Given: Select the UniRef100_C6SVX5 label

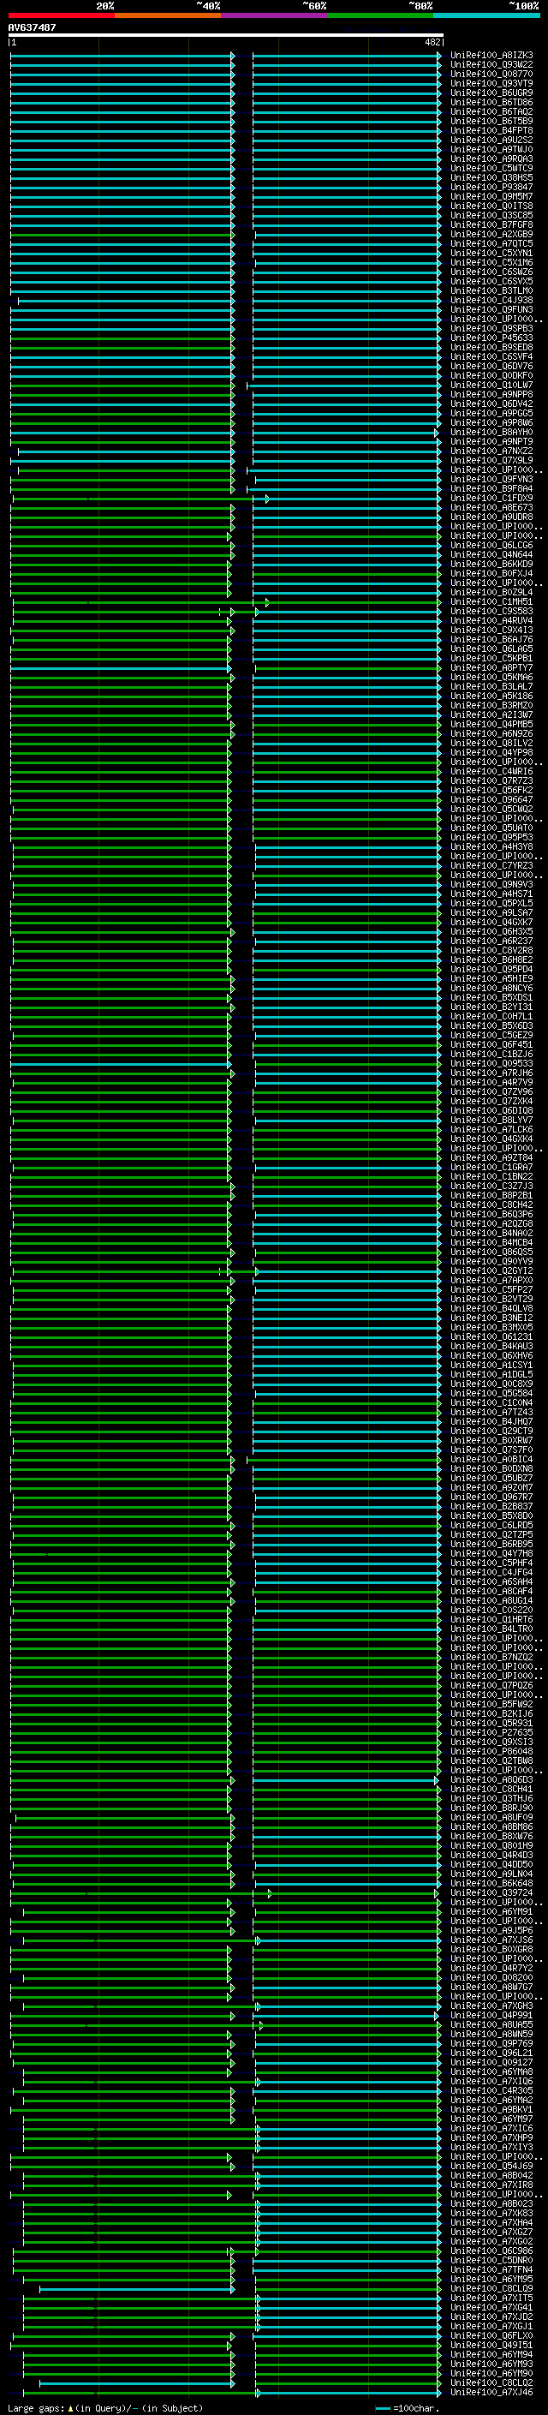Looking at the screenshot, I should [491, 281].
